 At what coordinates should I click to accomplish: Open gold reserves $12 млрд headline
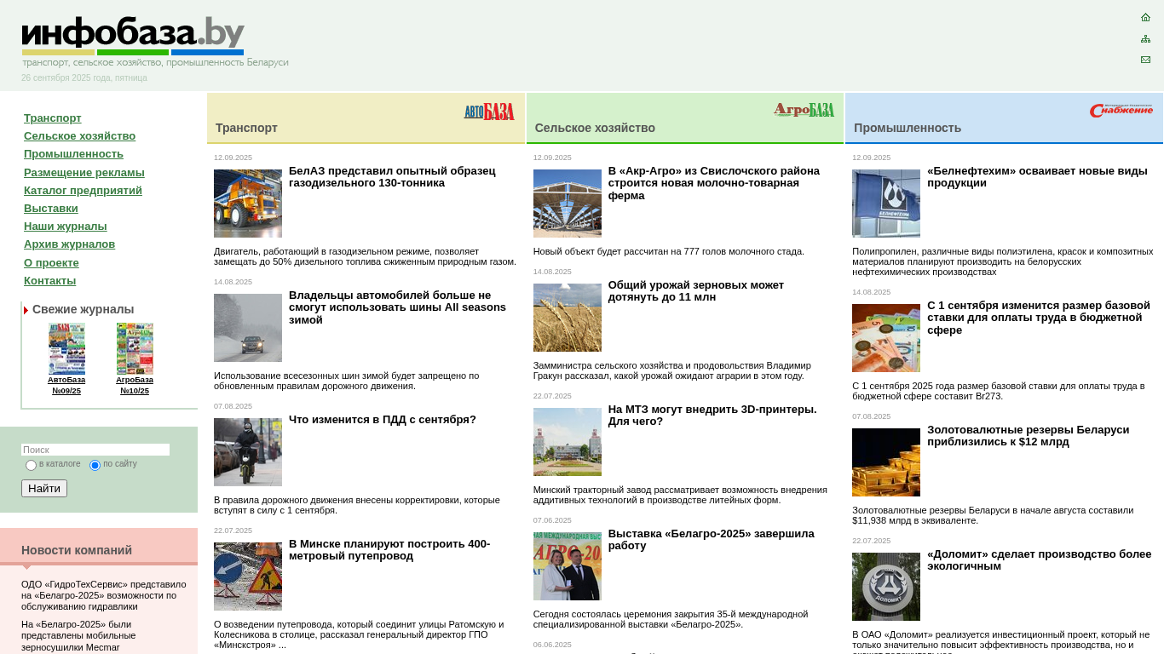pyautogui.click(x=1029, y=436)
